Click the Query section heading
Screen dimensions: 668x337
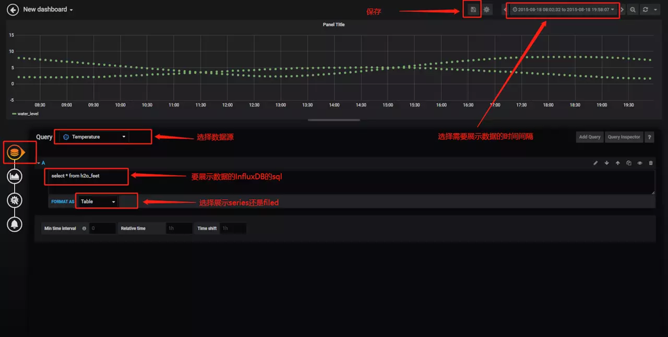pyautogui.click(x=44, y=137)
